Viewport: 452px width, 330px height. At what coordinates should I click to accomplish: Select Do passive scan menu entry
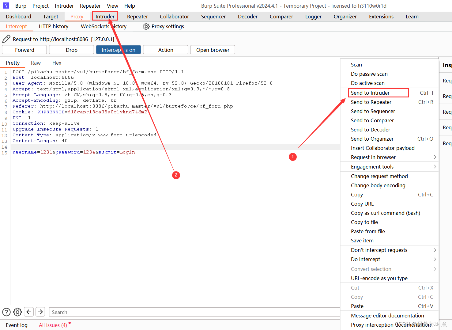point(390,74)
